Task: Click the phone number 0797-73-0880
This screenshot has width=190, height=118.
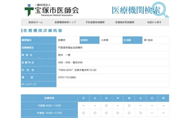Action: (67, 77)
